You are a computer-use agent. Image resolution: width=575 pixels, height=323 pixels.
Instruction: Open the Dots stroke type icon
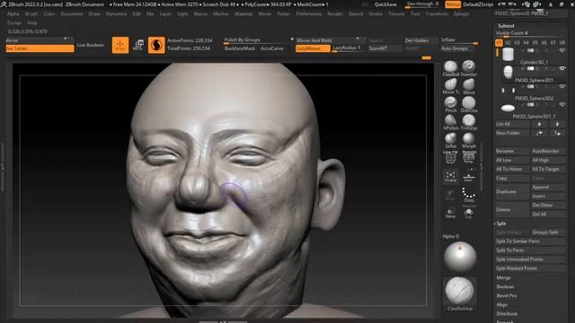tap(469, 195)
